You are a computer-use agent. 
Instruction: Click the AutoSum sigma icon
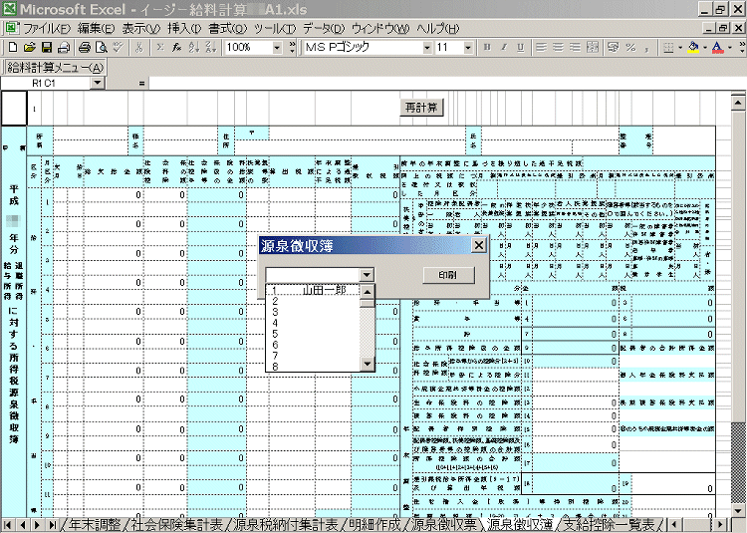[157, 47]
